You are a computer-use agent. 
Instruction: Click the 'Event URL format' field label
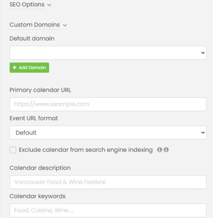(x=34, y=118)
